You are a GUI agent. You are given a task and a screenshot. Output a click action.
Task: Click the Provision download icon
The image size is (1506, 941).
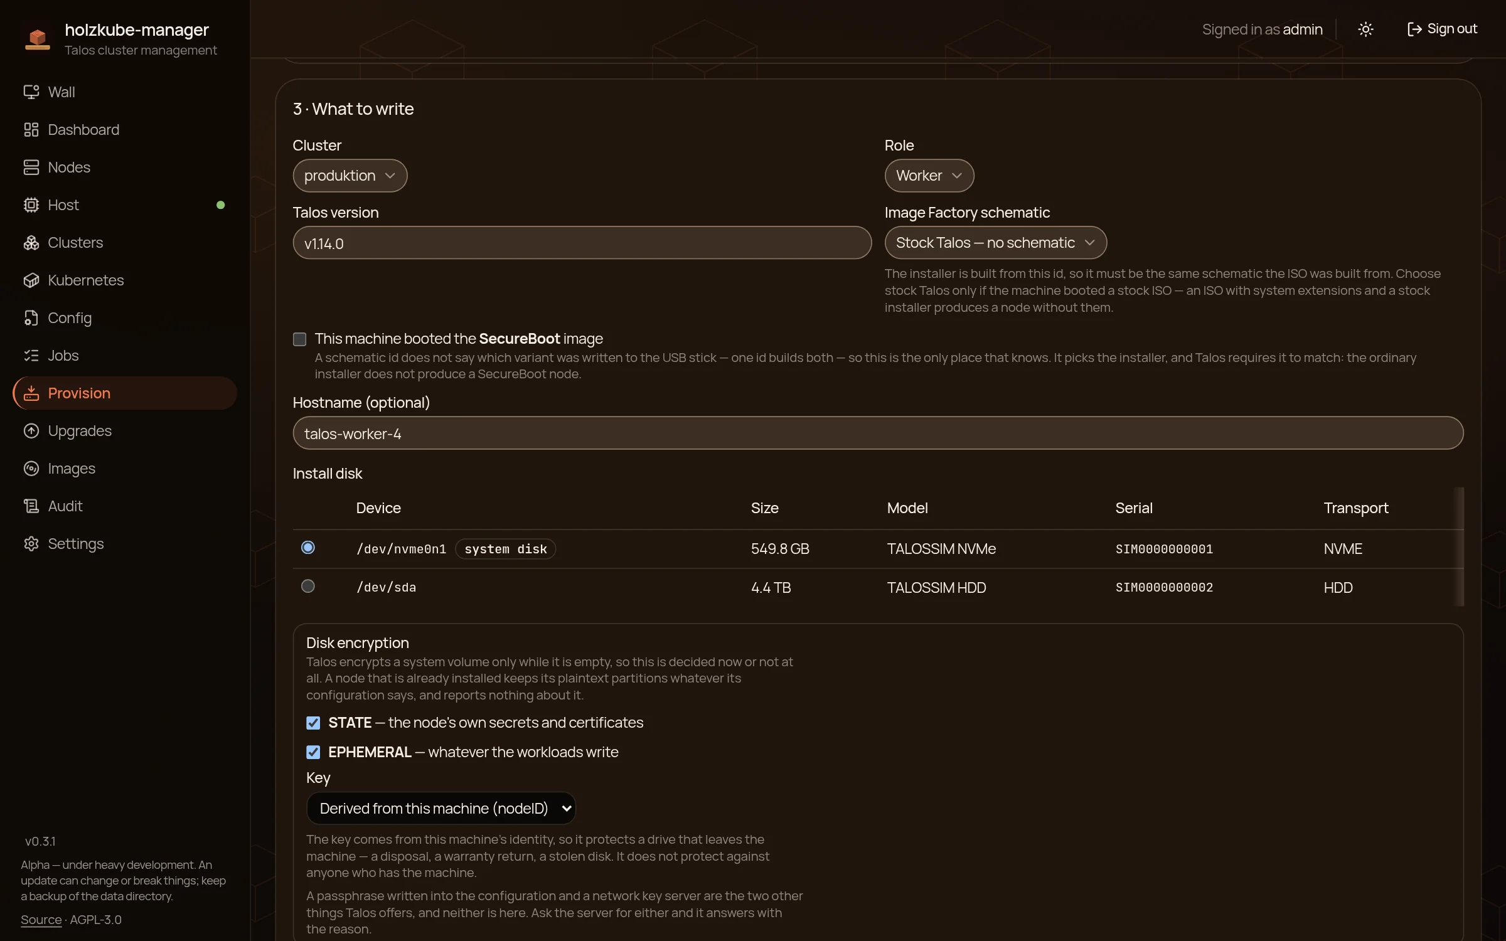tap(31, 393)
